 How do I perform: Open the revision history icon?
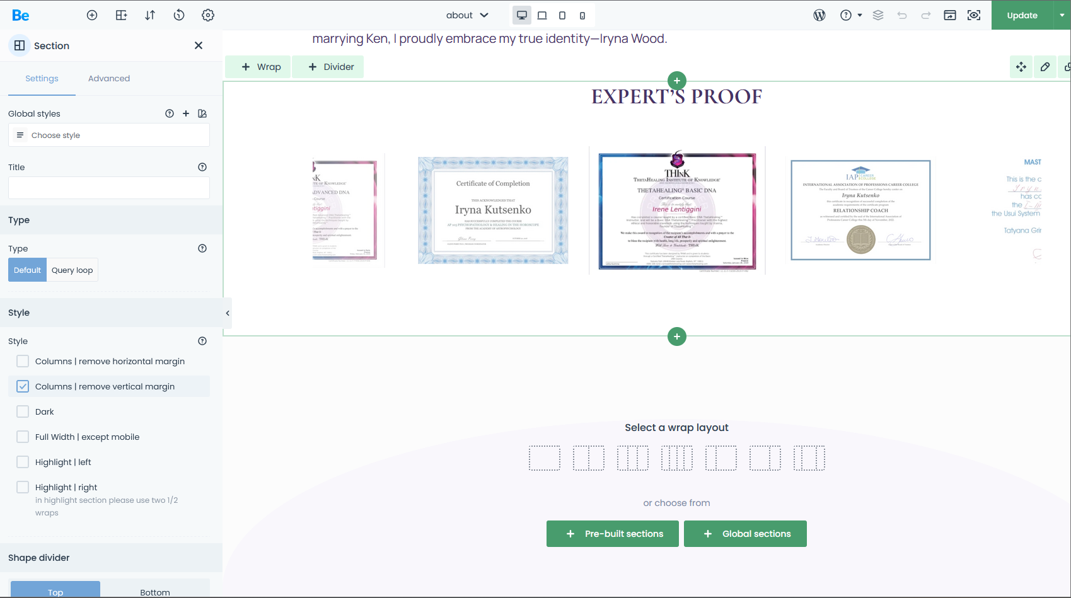pos(179,15)
